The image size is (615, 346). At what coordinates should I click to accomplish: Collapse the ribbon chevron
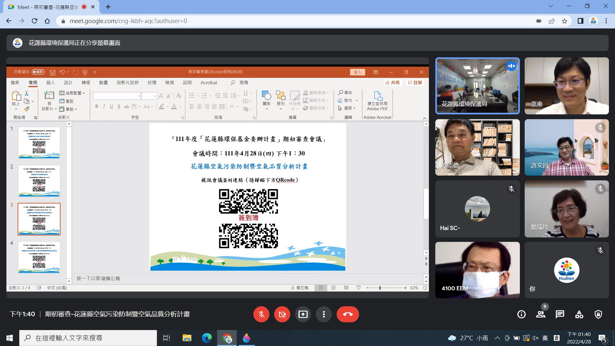[425, 118]
